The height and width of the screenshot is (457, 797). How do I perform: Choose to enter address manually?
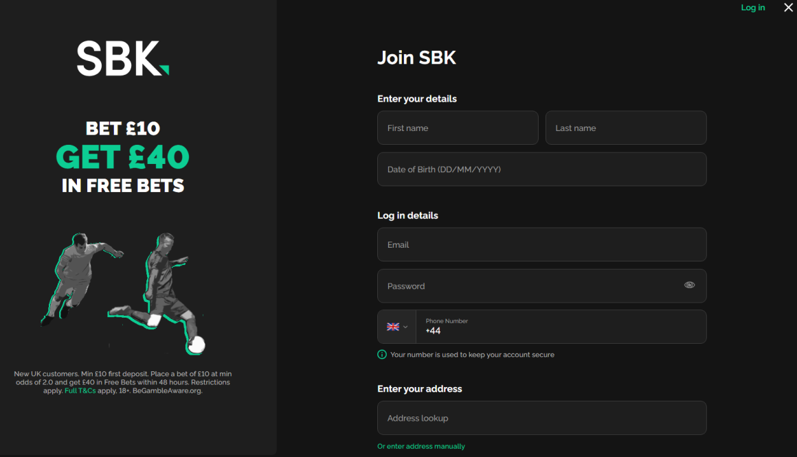pyautogui.click(x=421, y=446)
